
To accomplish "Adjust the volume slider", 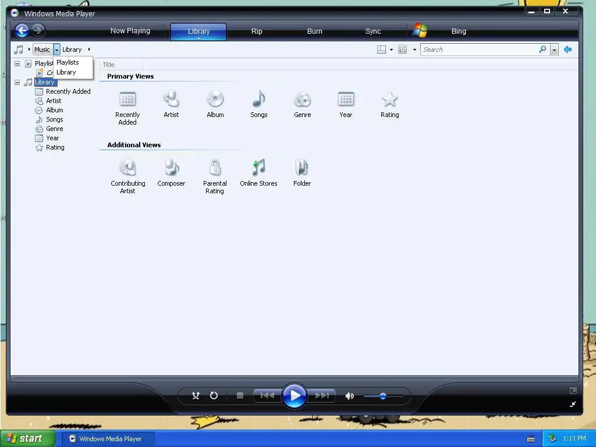I will [383, 396].
